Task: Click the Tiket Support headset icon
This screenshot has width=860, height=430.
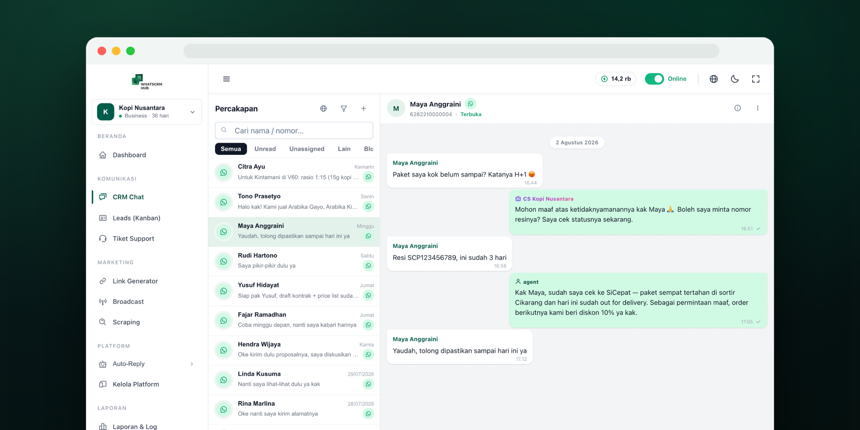Action: [103, 239]
